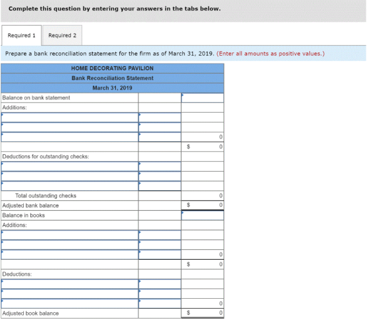Select first amount field under books Deductions
This screenshot has height=322, width=371.
pos(160,284)
